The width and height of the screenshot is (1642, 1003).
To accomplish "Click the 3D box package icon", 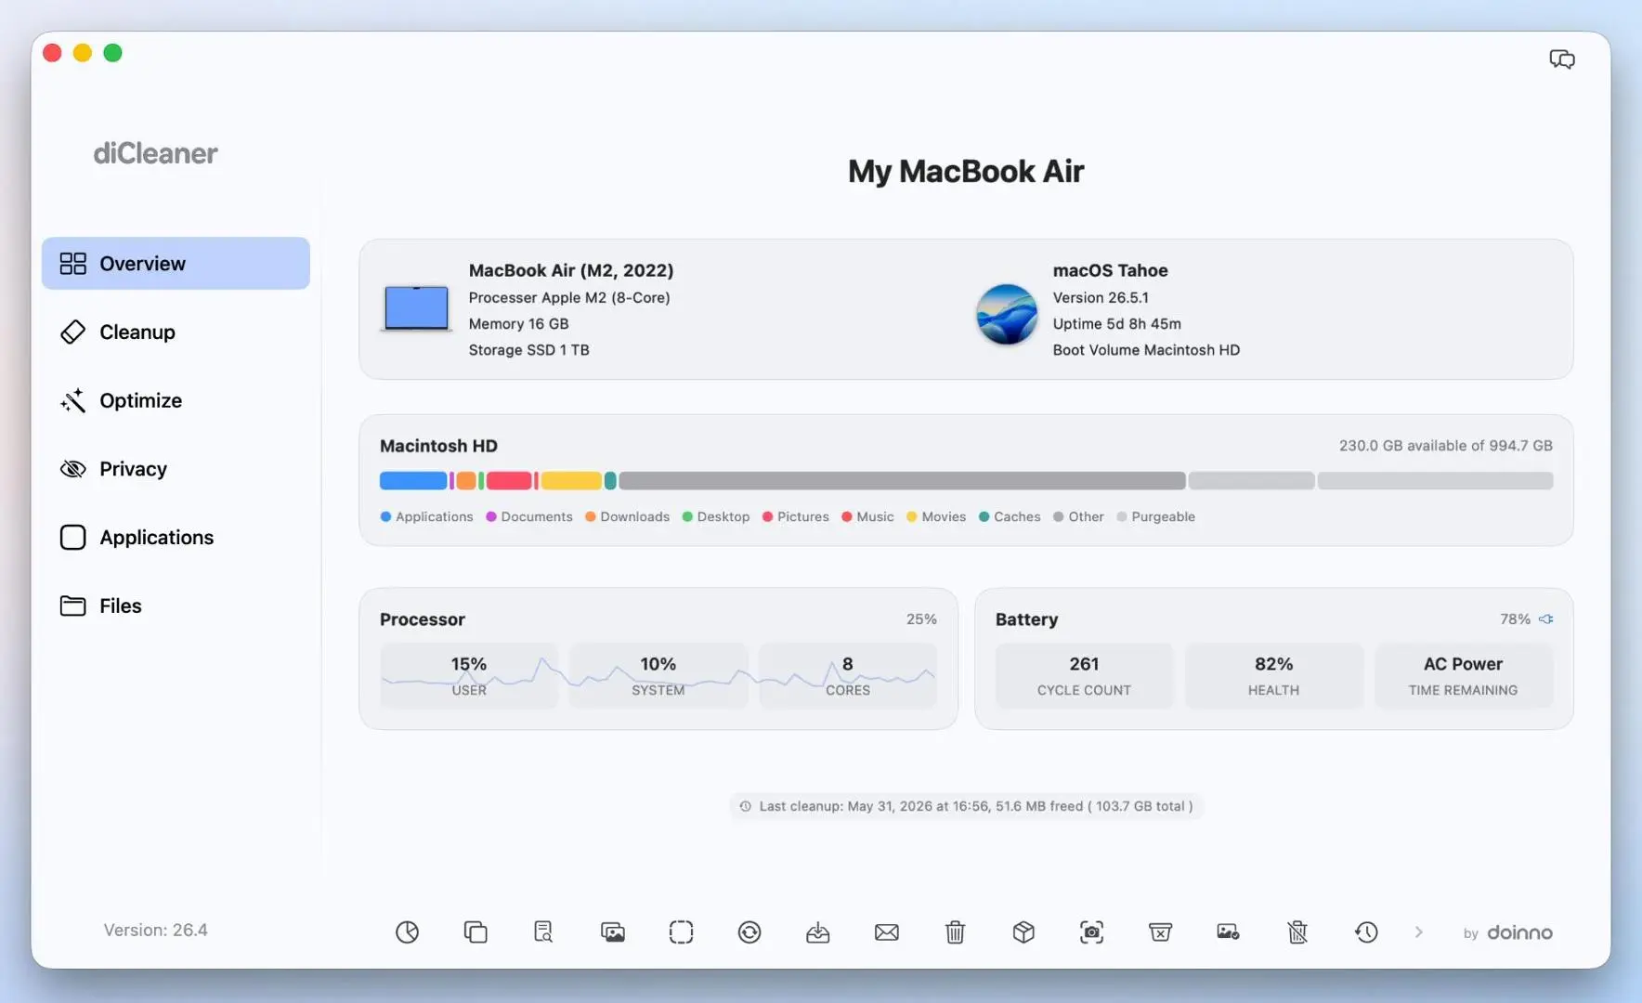I will click(x=1023, y=931).
